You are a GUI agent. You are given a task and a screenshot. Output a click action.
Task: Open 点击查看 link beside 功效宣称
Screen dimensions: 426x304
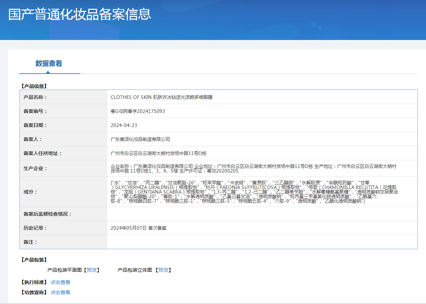coord(60,292)
